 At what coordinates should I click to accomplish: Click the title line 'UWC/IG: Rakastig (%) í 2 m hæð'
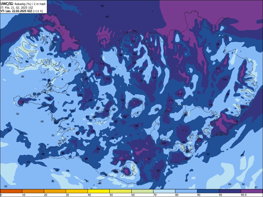point(23,4)
